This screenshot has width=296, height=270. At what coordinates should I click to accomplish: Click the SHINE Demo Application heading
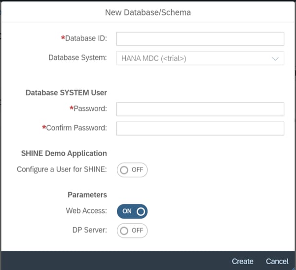(x=64, y=153)
